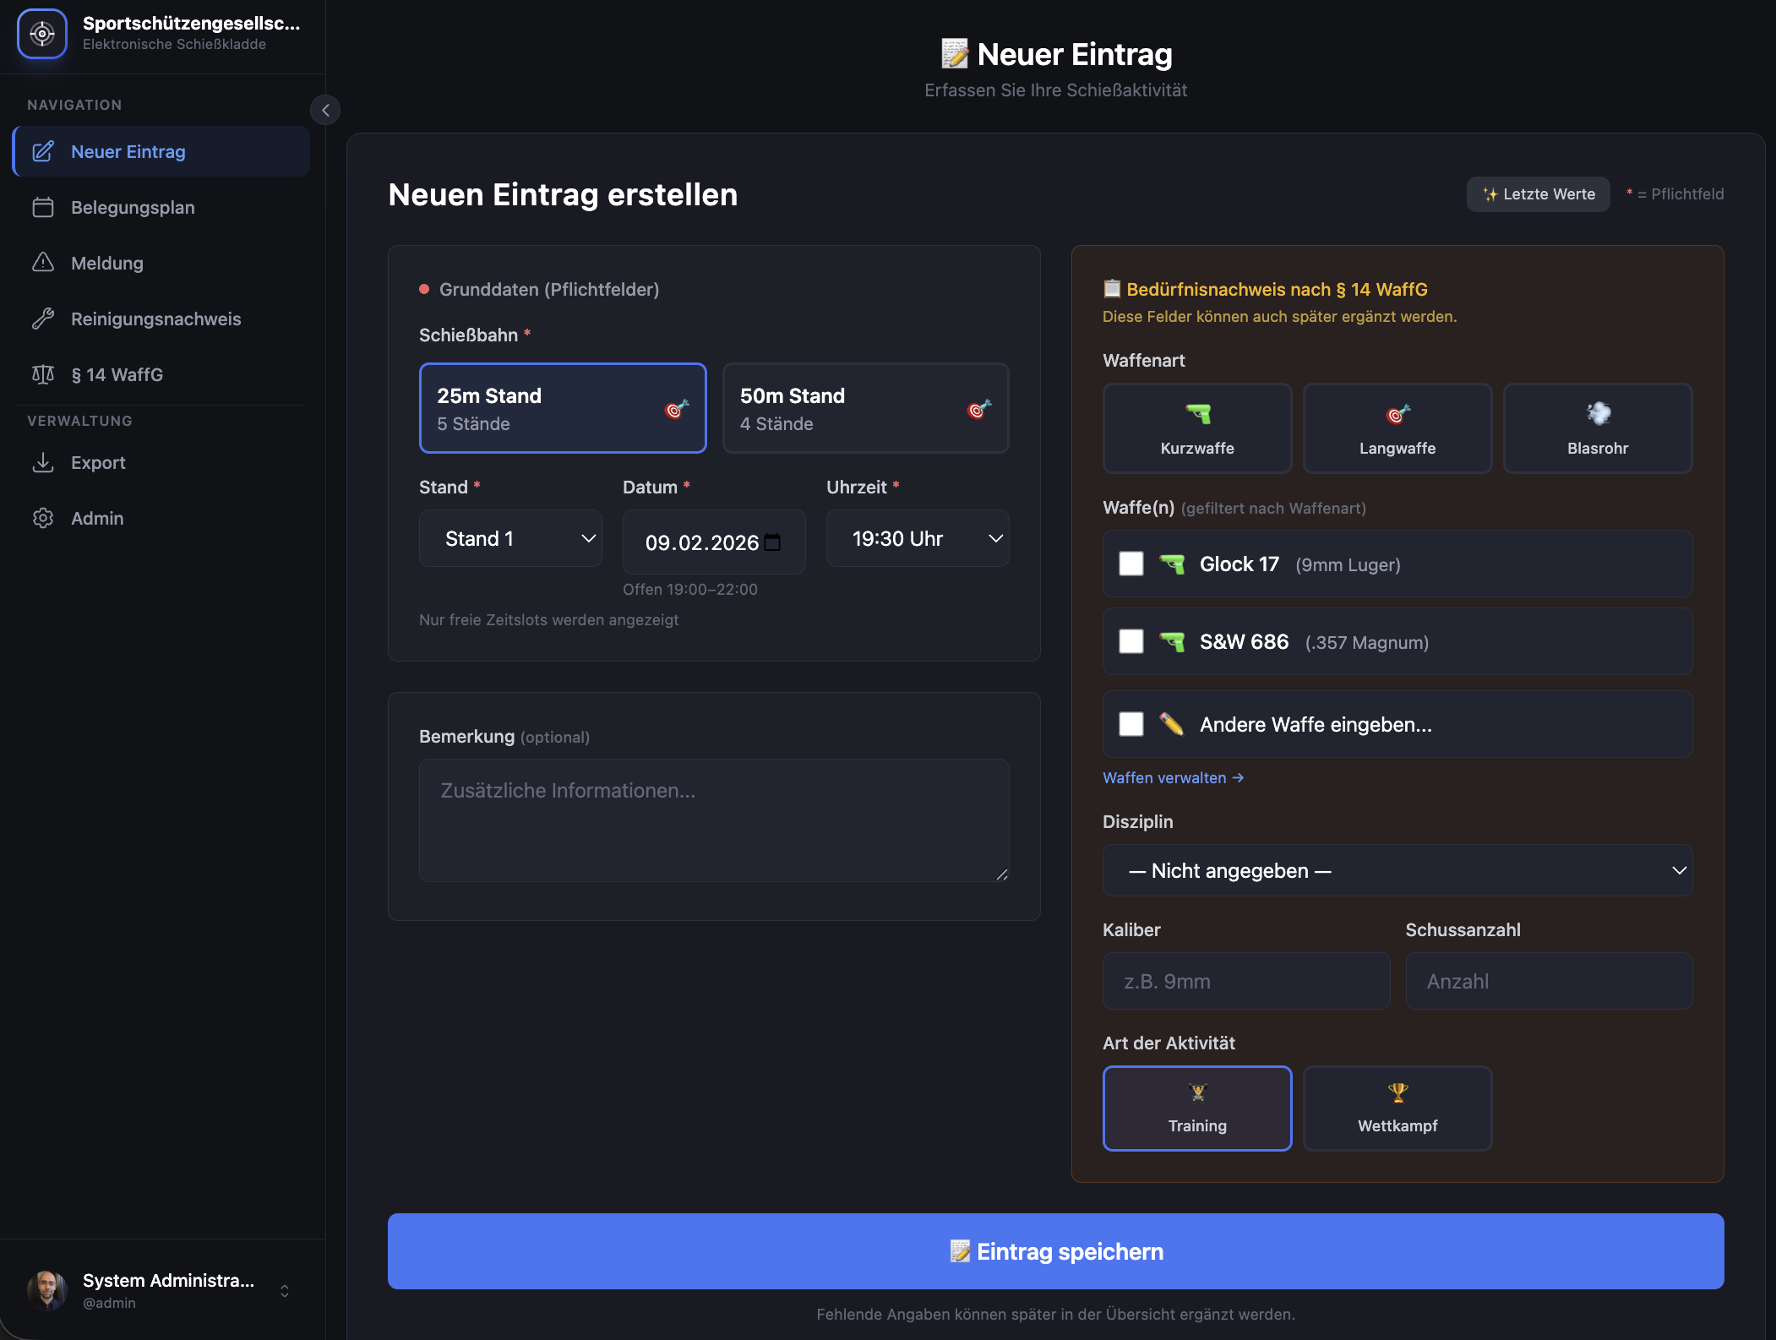This screenshot has width=1776, height=1340.
Task: Select the Langwaffe target icon tile
Action: pos(1397,428)
